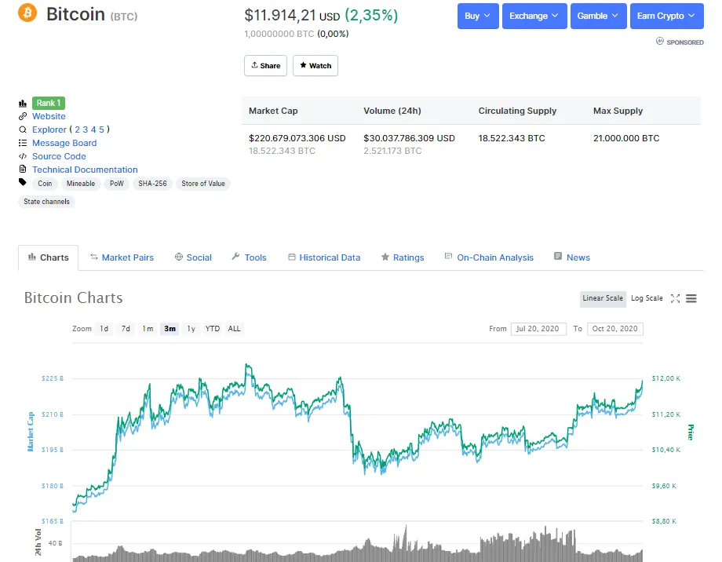Viewport: 722px width, 562px height.
Task: Click the magnifier icon next to Explorer
Action: click(x=23, y=130)
